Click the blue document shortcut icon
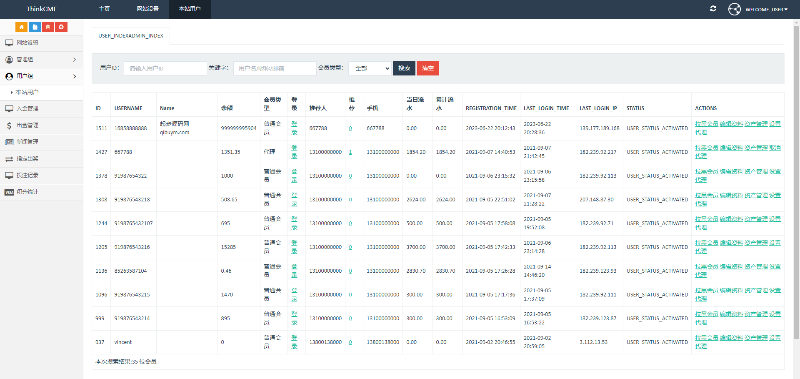 35,27
